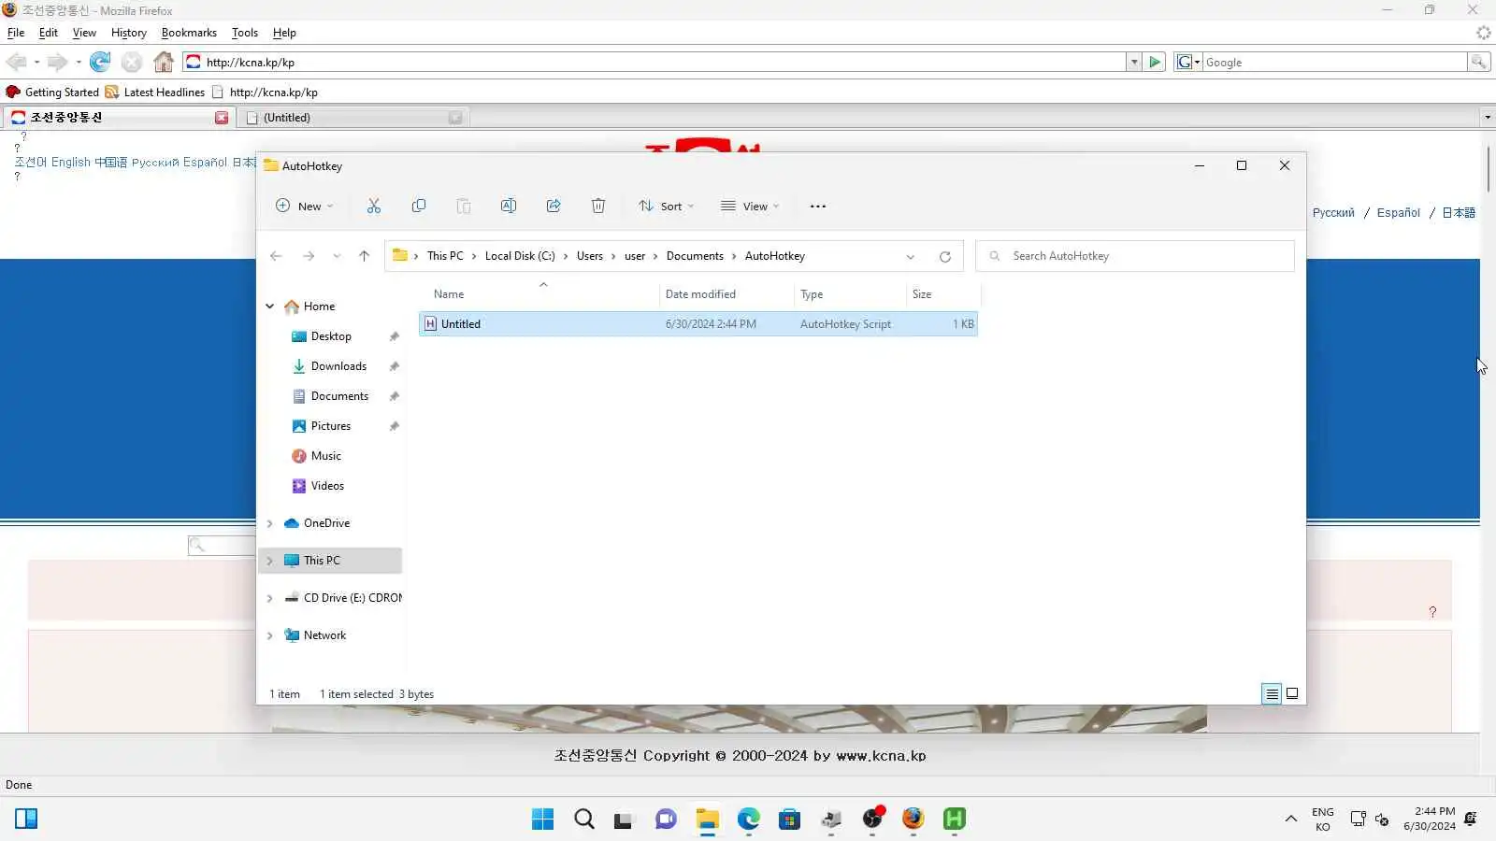Open the See more ellipsis menu
Screen dimensions: 1496x841
coord(818,207)
